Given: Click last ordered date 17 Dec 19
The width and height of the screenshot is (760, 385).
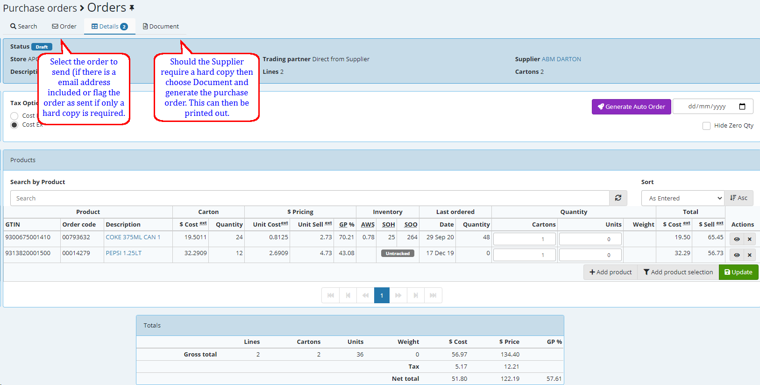Looking at the screenshot, I should pyautogui.click(x=440, y=253).
